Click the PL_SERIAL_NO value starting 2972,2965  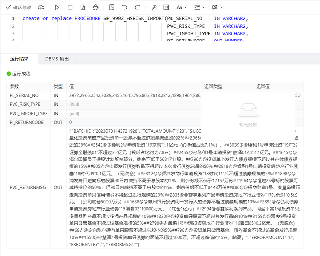point(135,95)
